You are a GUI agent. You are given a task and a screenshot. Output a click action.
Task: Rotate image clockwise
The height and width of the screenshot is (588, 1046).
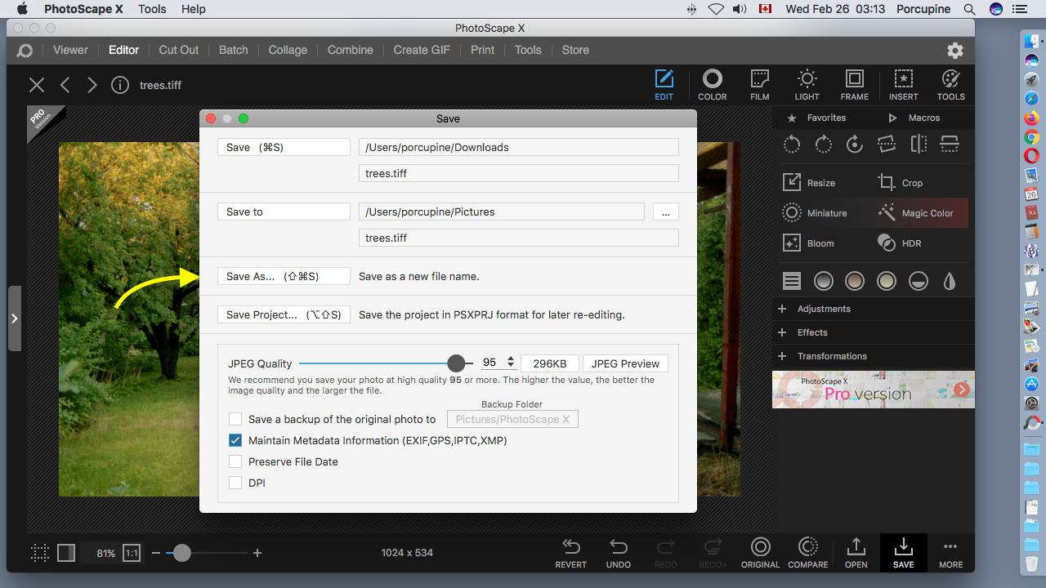824,145
